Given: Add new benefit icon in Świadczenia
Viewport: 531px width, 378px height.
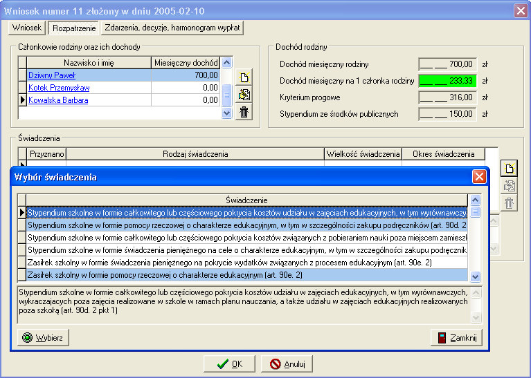Looking at the screenshot, I should pyautogui.click(x=509, y=168).
